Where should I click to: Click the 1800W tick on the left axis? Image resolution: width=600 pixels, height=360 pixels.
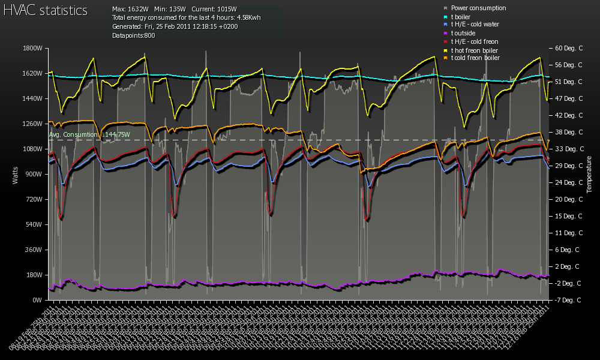pyautogui.click(x=34, y=48)
